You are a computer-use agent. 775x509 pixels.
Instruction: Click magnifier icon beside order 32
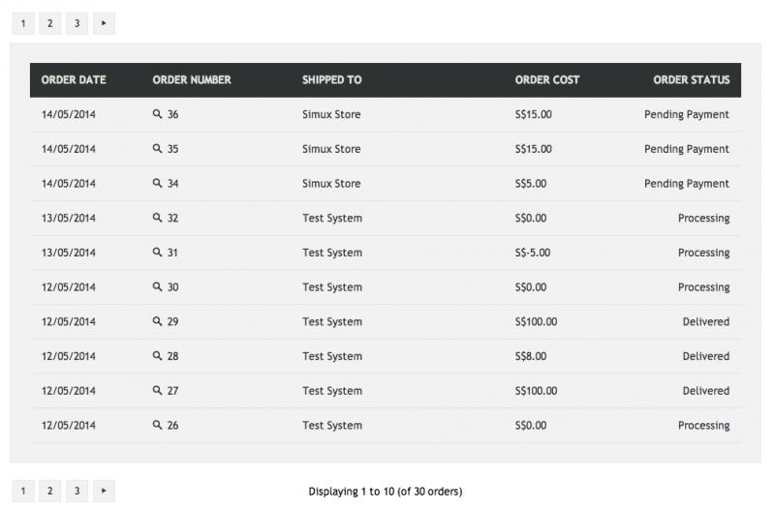coord(157,218)
